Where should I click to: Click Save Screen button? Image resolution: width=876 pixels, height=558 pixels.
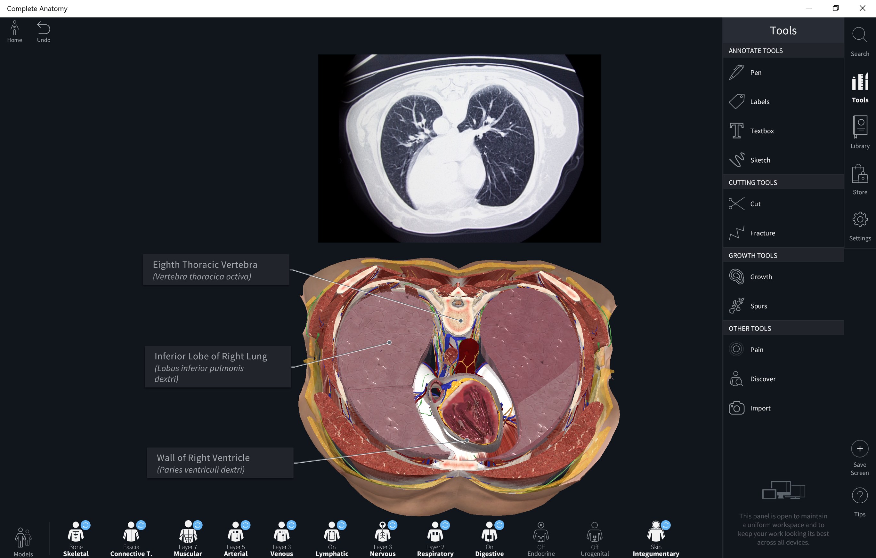pos(860,458)
